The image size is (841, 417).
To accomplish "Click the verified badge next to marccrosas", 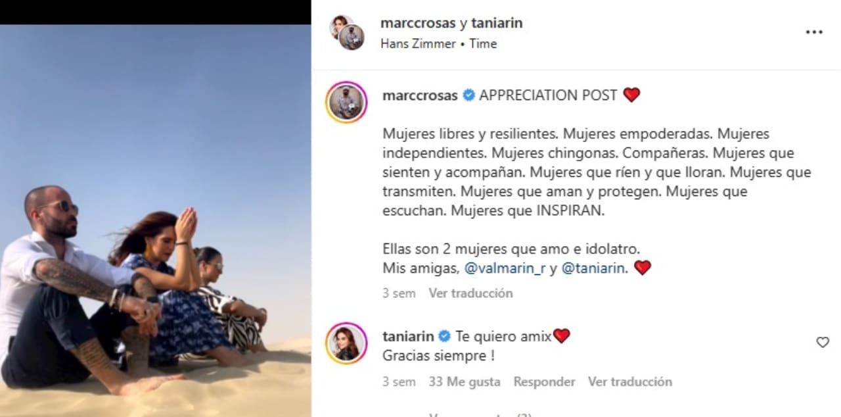I will coord(468,95).
